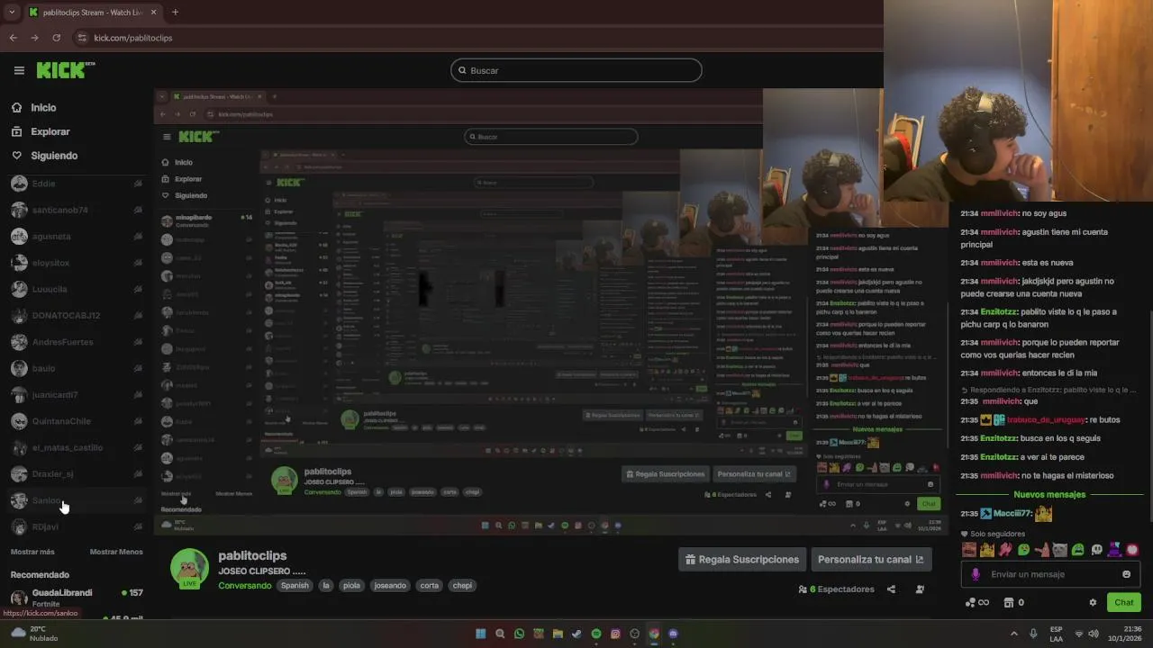Open Steam from the taskbar
This screenshot has width=1153, height=648.
pyautogui.click(x=577, y=634)
